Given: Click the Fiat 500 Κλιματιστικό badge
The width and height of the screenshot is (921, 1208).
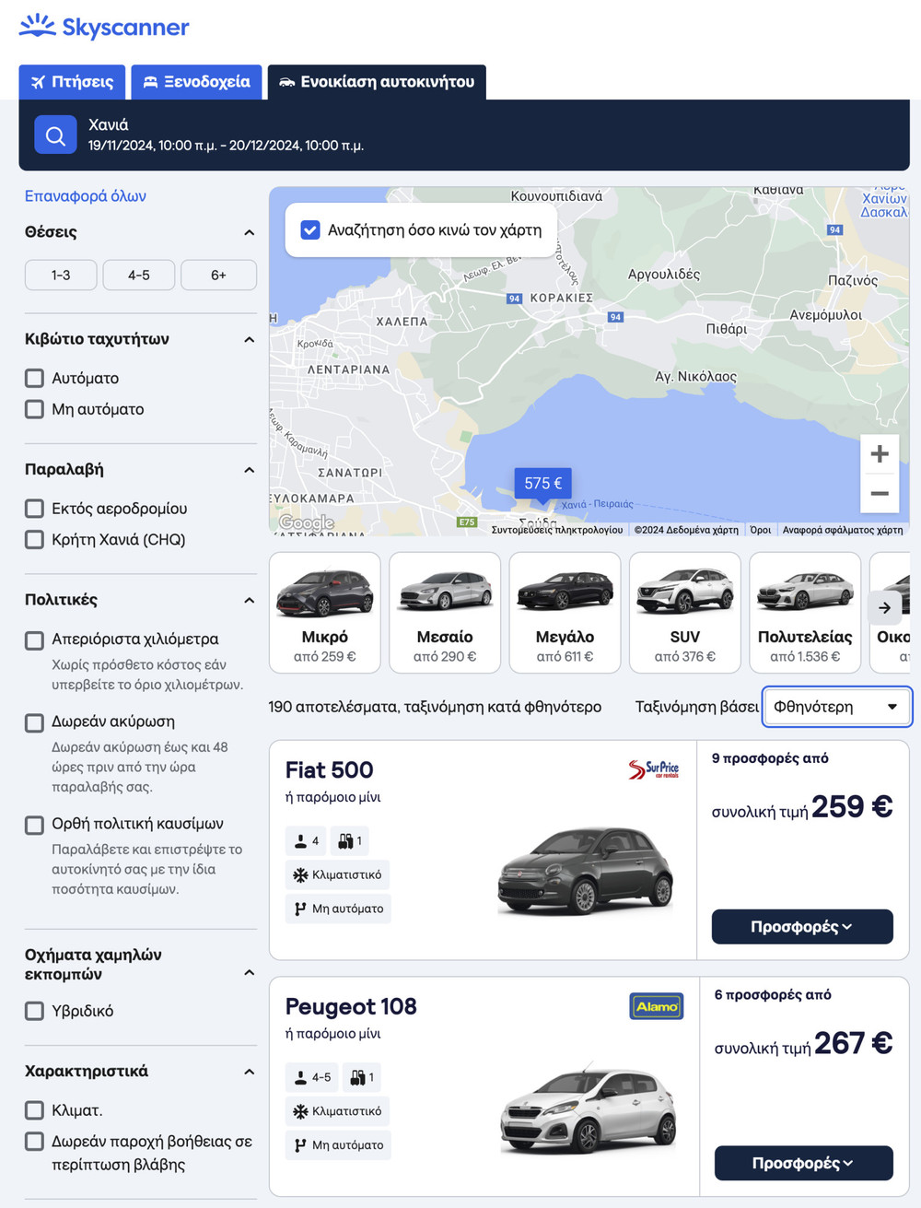Looking at the screenshot, I should point(338,874).
